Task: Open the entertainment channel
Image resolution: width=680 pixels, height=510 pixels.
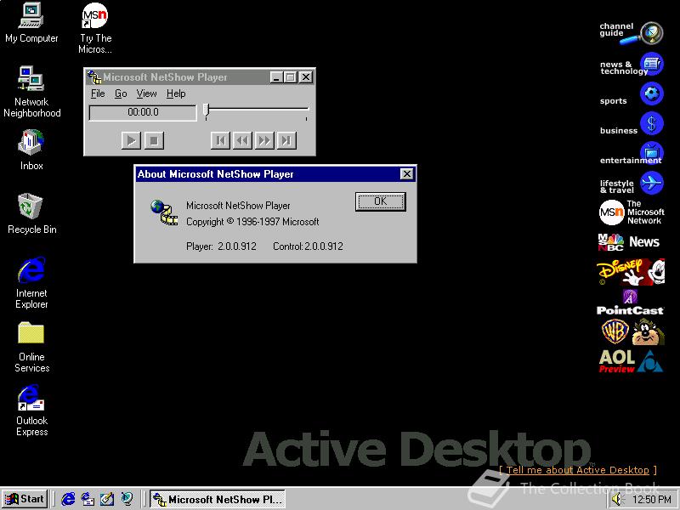Action: pyautogui.click(x=631, y=154)
